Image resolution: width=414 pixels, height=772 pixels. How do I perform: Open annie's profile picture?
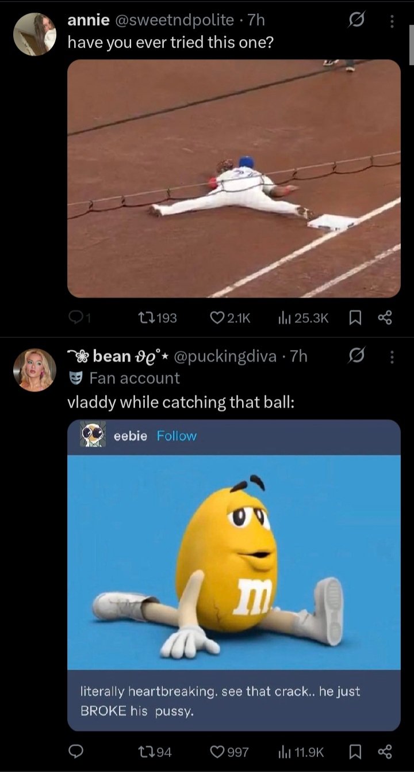click(34, 34)
